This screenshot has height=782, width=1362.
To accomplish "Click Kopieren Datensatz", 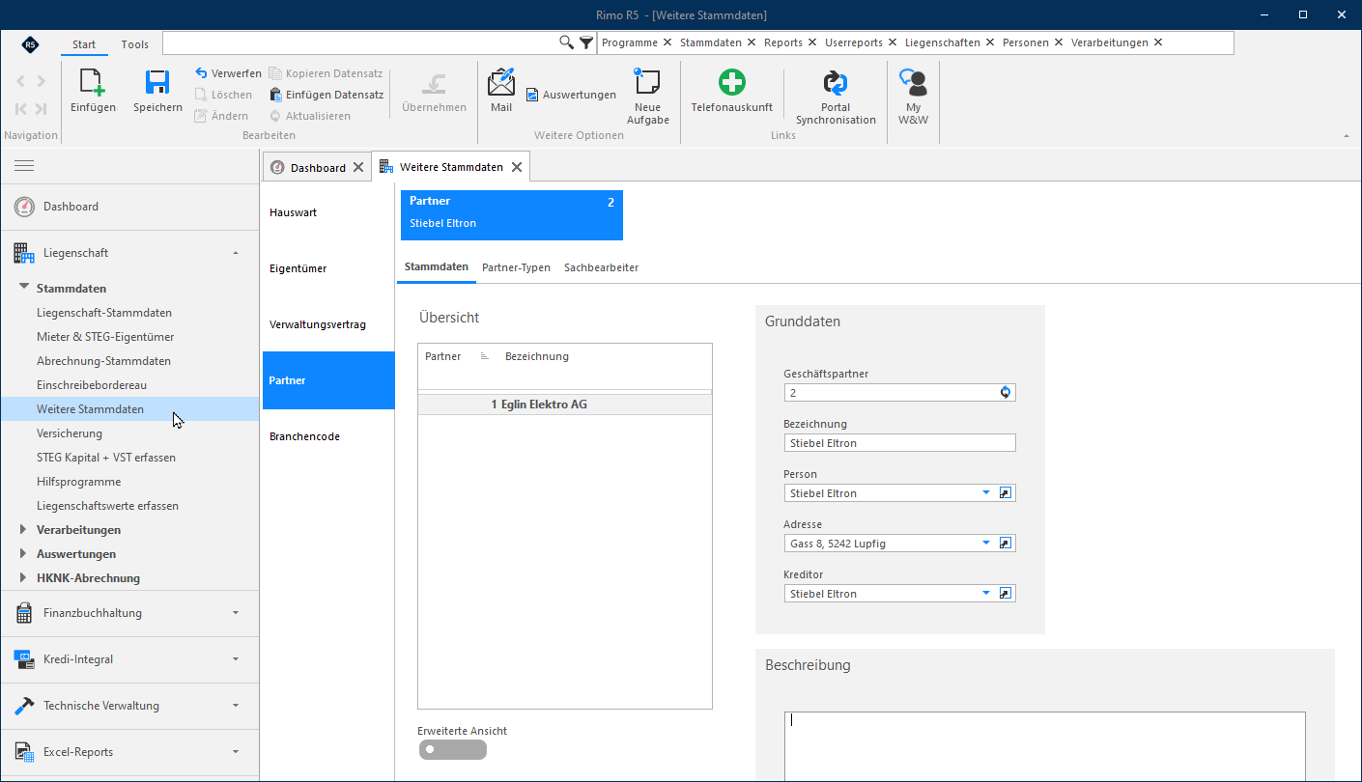I will tap(326, 73).
